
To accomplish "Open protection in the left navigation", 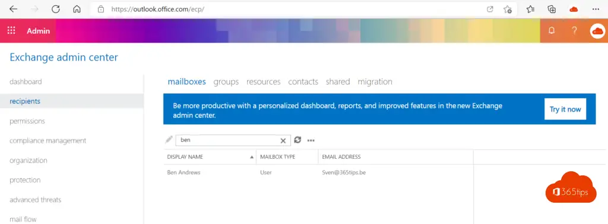I will pyautogui.click(x=25, y=180).
